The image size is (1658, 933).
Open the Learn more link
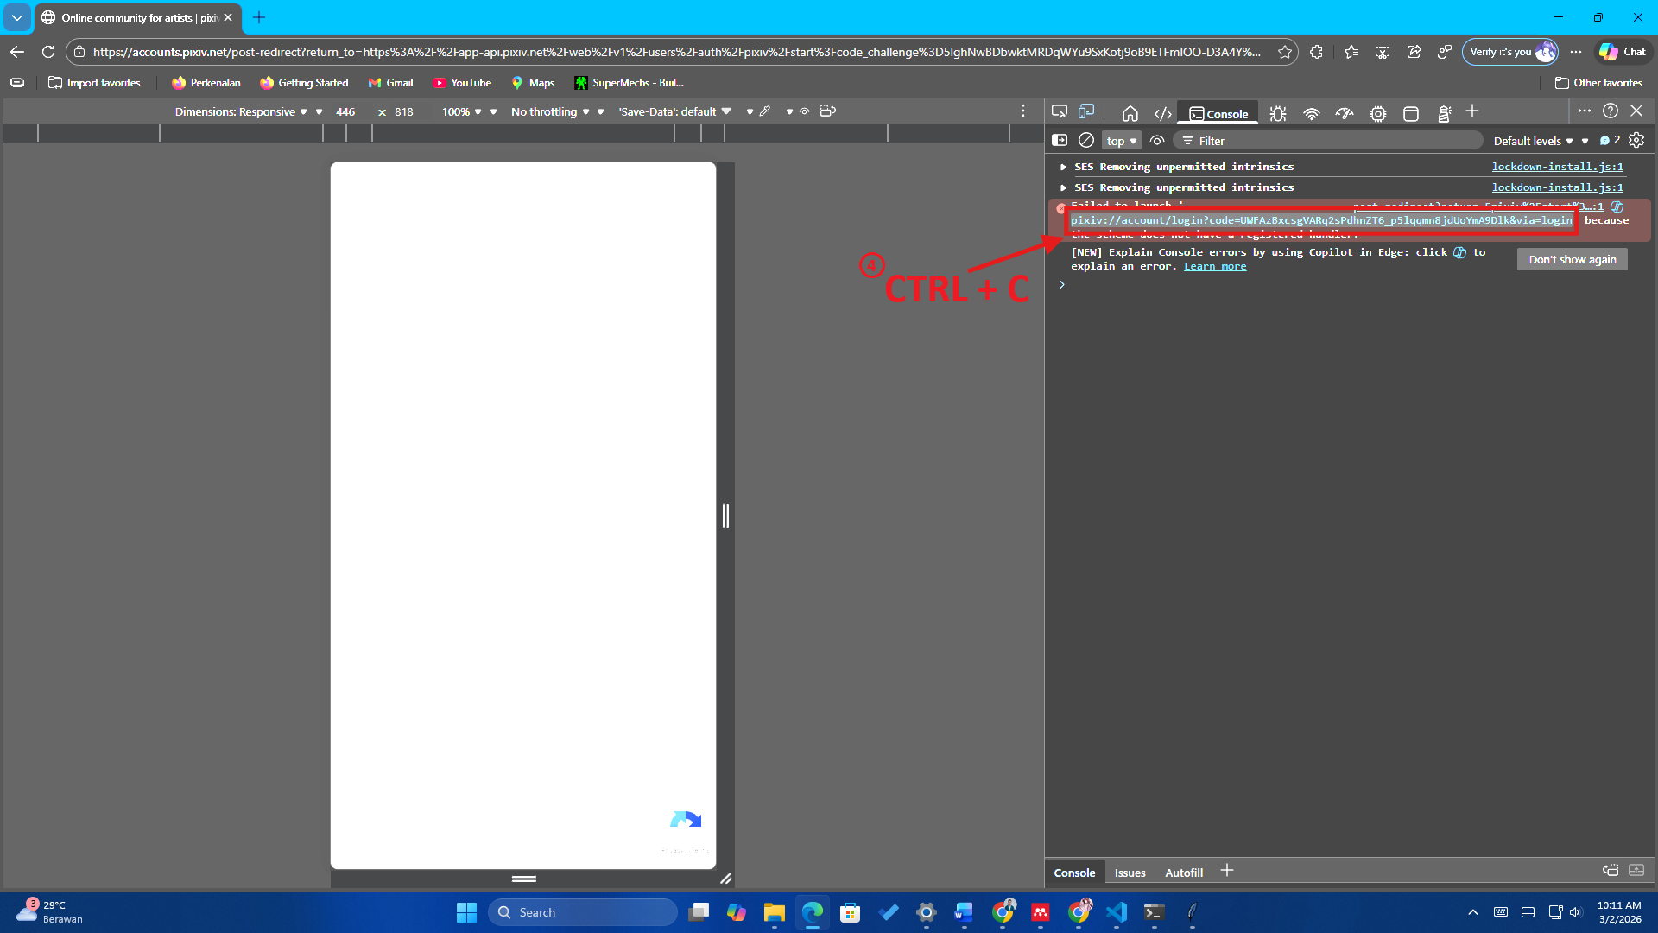tap(1214, 266)
